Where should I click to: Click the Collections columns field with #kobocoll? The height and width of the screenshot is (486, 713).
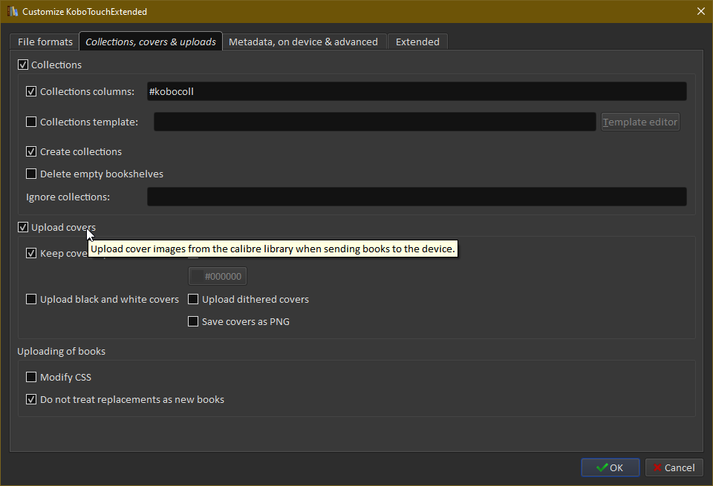(417, 91)
